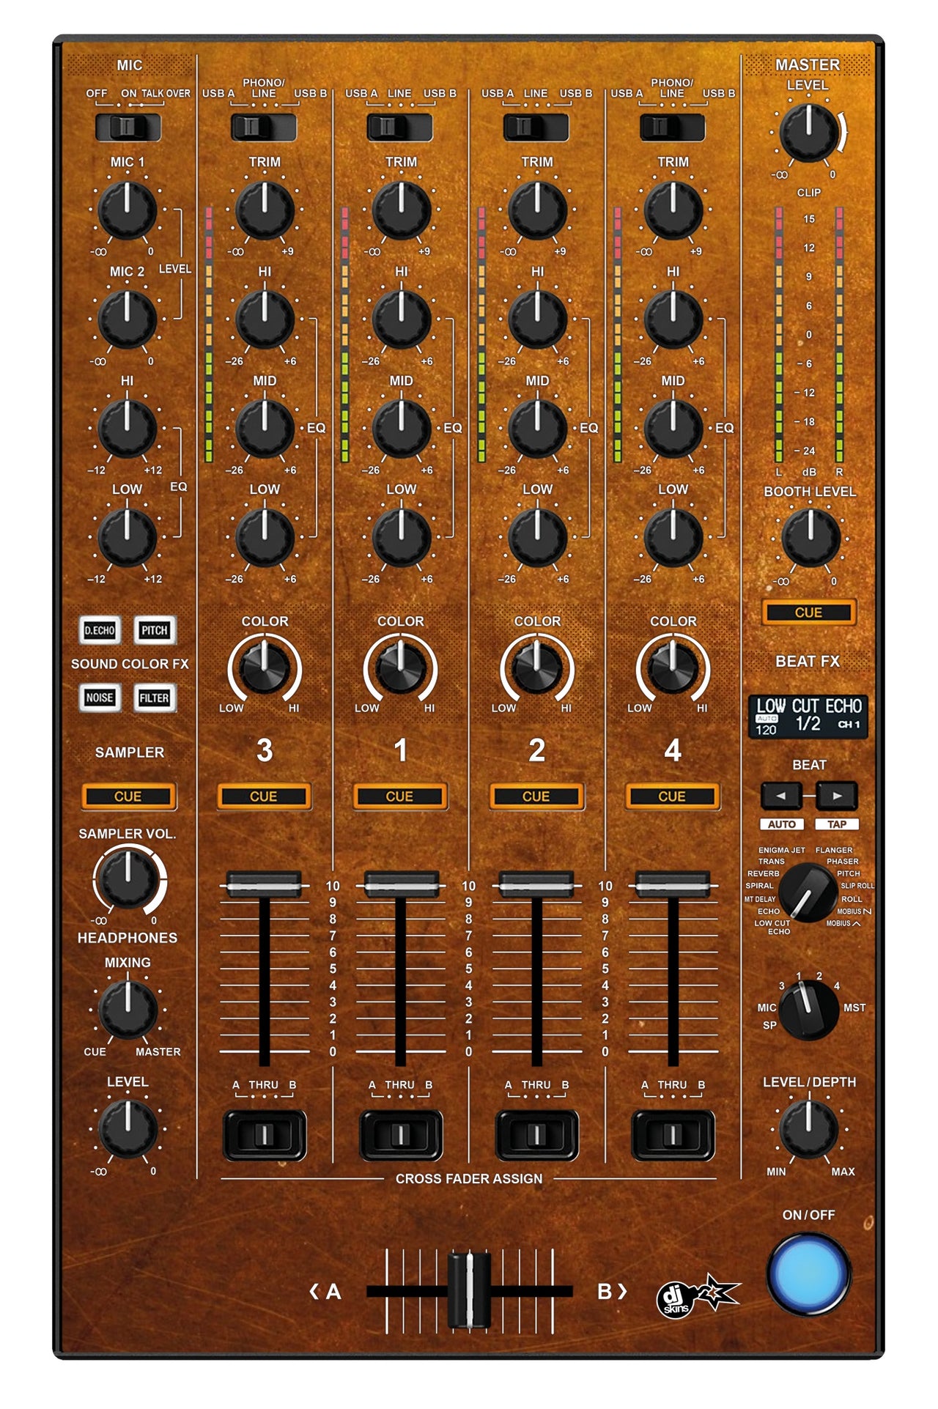Click channel 2 volume fader cap

coord(536,884)
